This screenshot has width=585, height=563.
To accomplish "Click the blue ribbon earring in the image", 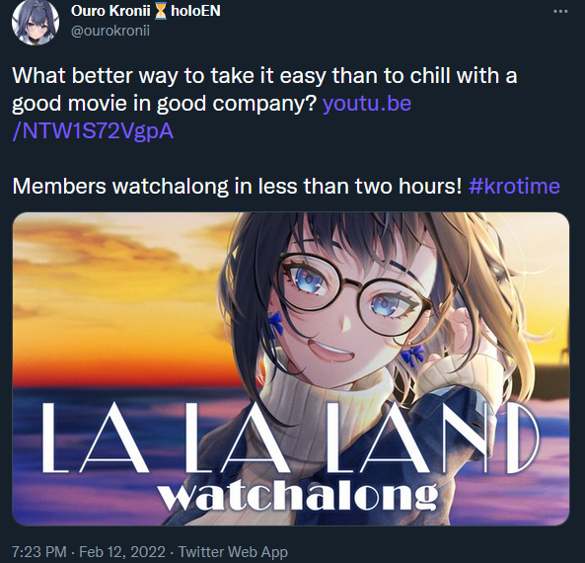I will pos(412,355).
